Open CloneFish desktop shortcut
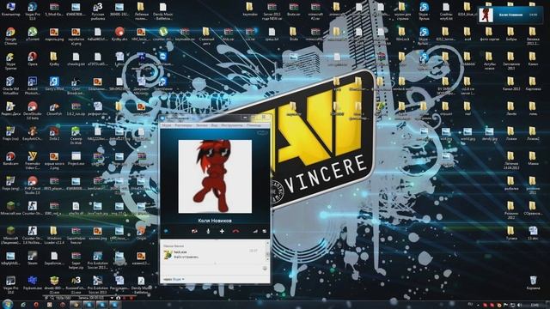 (x=54, y=109)
